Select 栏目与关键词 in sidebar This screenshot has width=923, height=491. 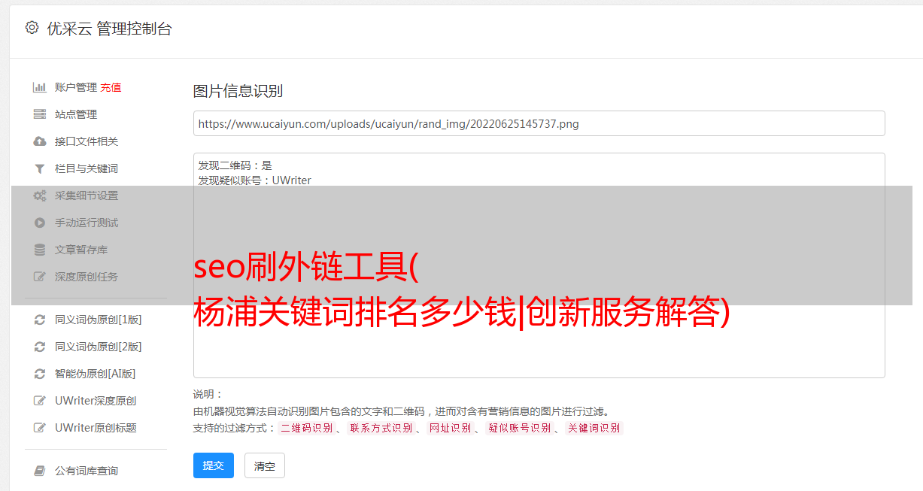click(x=87, y=168)
